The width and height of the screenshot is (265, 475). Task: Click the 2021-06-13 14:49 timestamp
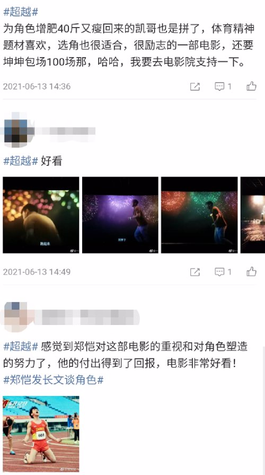click(x=37, y=272)
